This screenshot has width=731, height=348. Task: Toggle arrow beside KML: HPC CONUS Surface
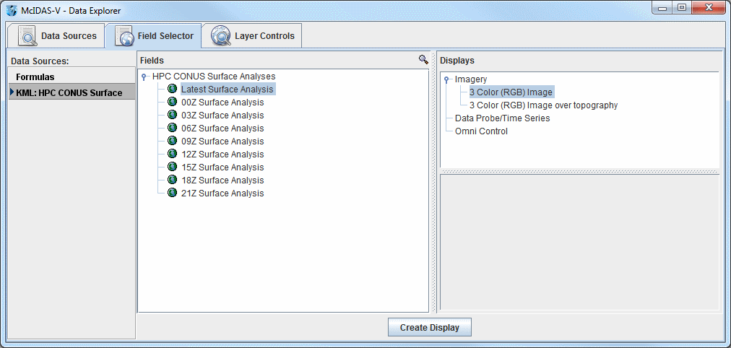coord(12,92)
